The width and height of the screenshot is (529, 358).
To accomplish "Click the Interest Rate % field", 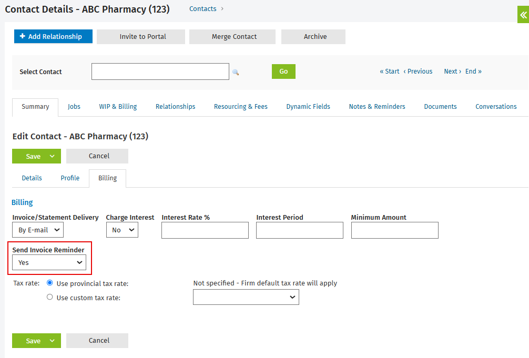I will pyautogui.click(x=205, y=230).
